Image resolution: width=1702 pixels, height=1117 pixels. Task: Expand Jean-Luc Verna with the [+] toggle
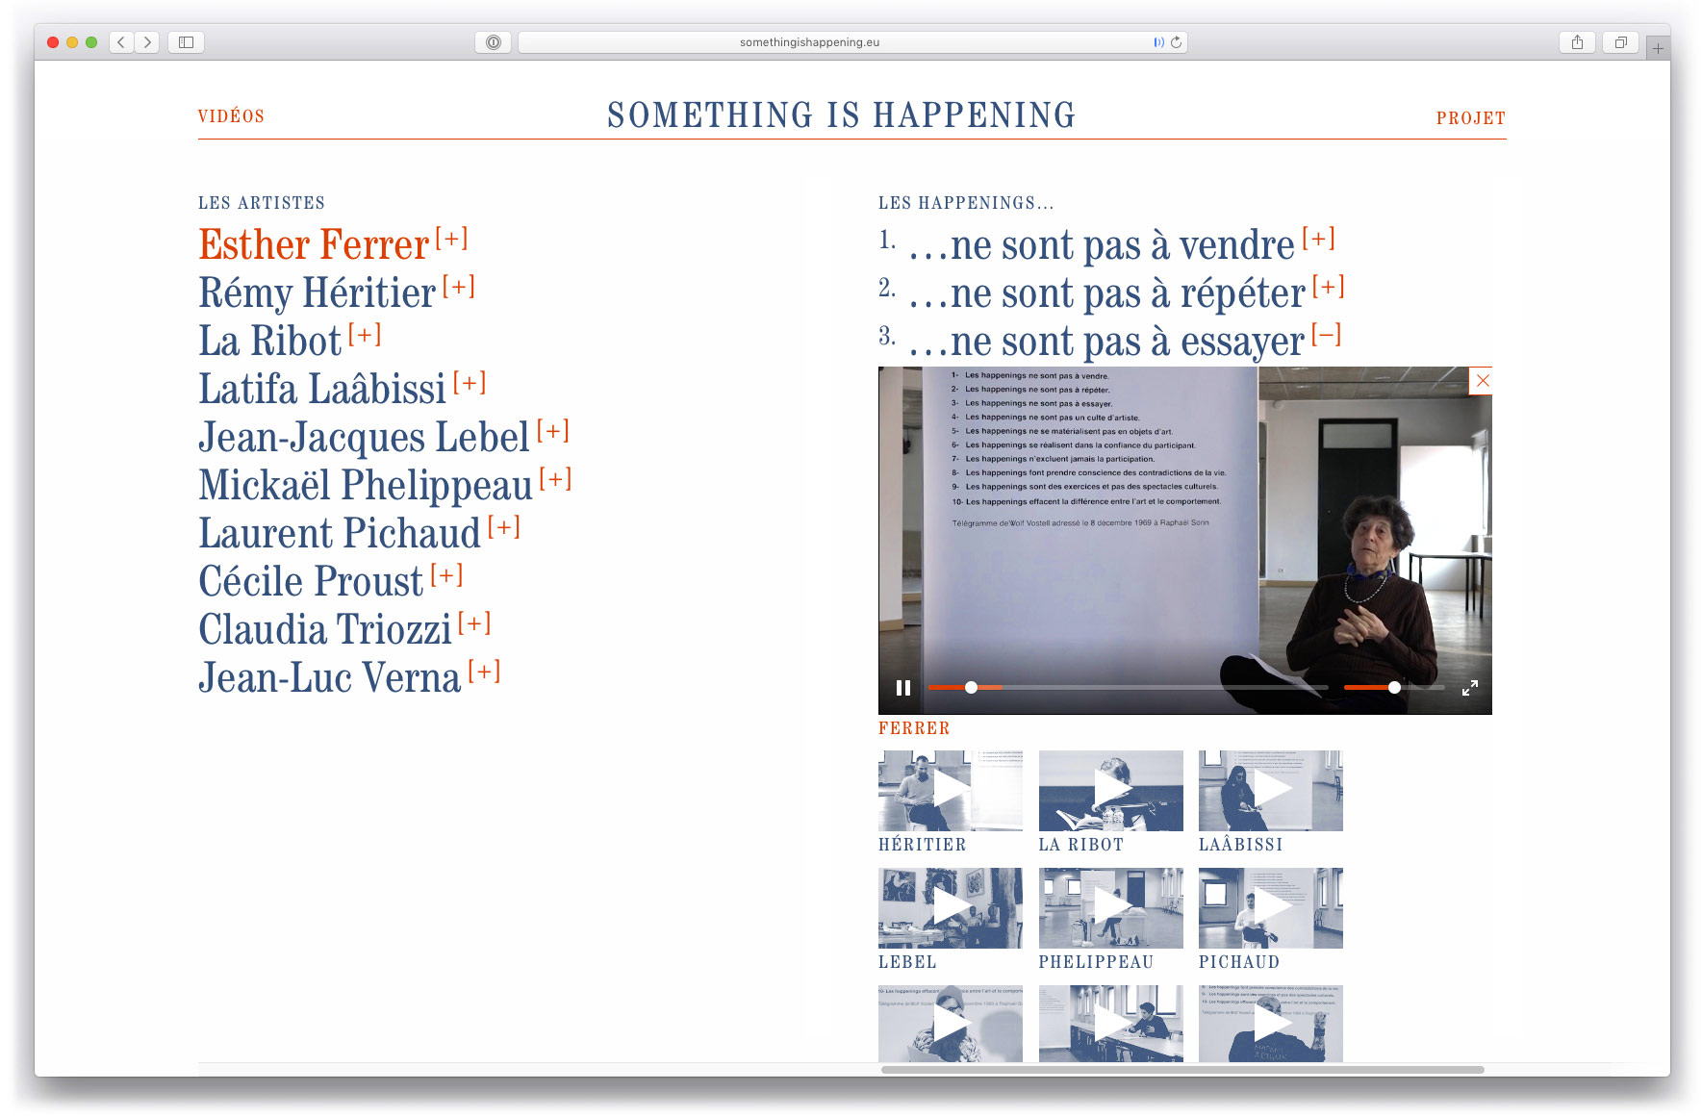pyautogui.click(x=484, y=672)
